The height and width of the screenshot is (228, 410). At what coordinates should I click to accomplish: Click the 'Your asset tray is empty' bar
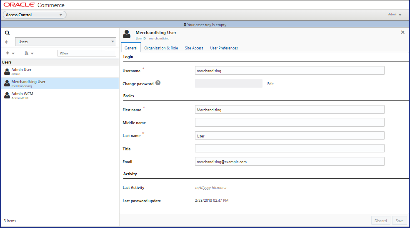tap(205, 25)
